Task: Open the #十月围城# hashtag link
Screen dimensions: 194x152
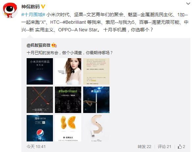Action: pyautogui.click(x=33, y=15)
